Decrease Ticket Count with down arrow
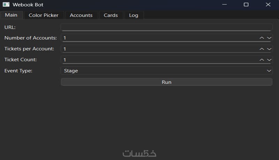279x160 pixels. [269, 60]
